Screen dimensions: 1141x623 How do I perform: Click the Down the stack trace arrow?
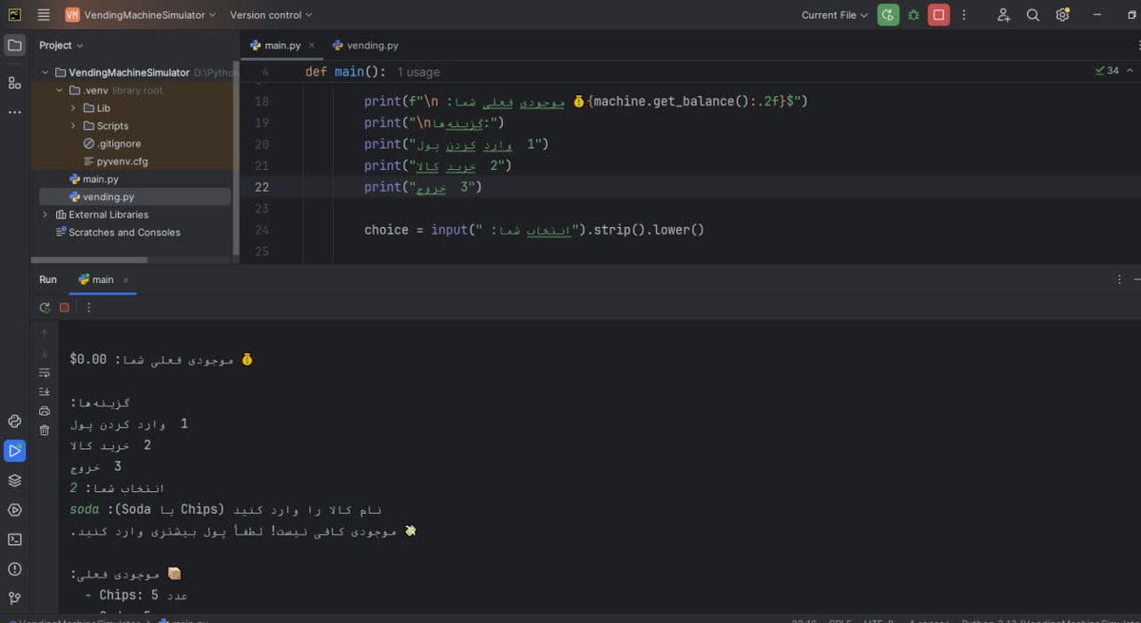coord(45,353)
